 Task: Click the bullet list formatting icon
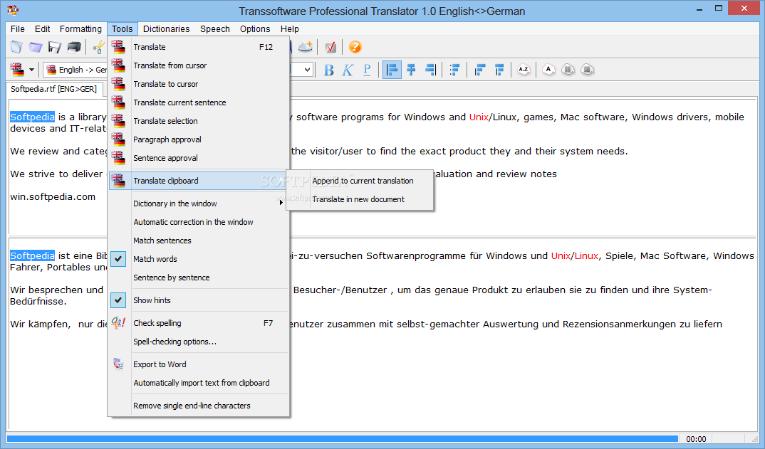(x=454, y=70)
